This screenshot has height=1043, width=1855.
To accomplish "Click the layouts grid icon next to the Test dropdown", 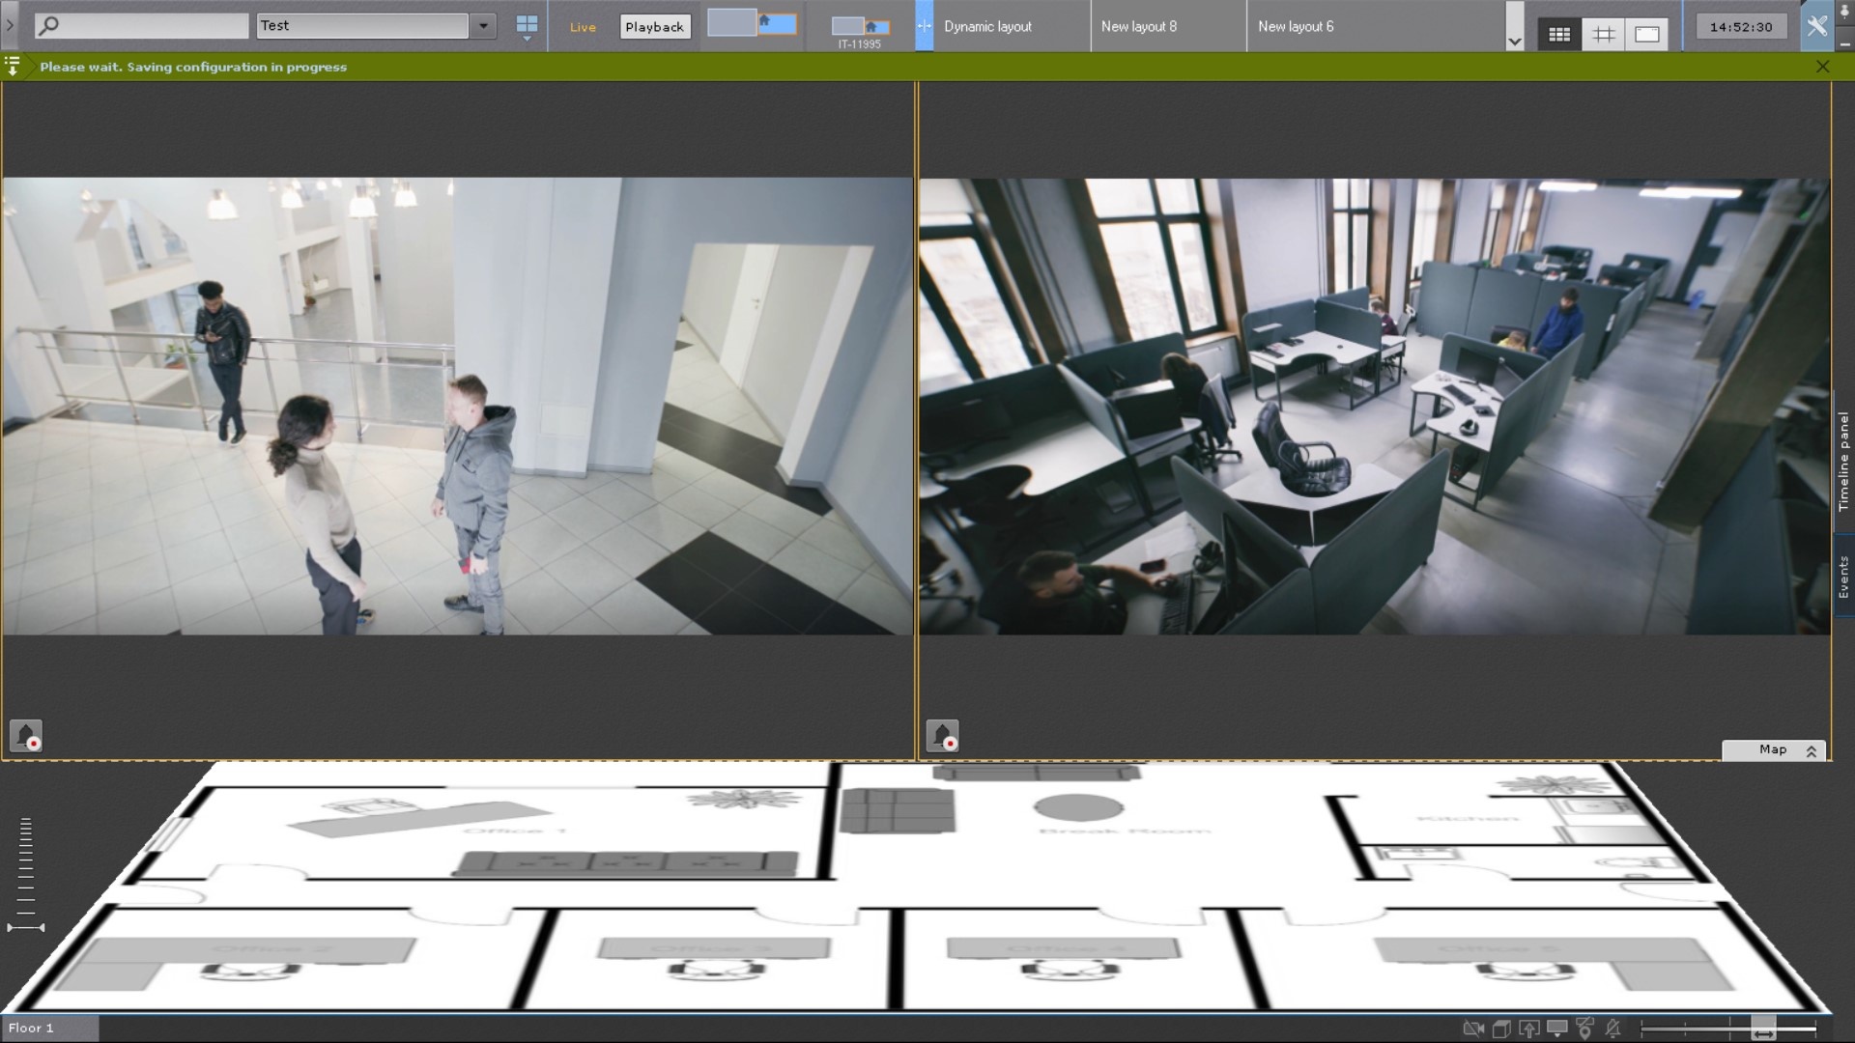I will point(527,25).
